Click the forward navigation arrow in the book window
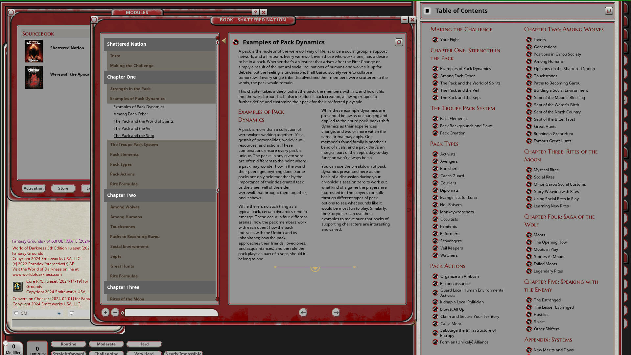This screenshot has height=355, width=631. (336, 312)
